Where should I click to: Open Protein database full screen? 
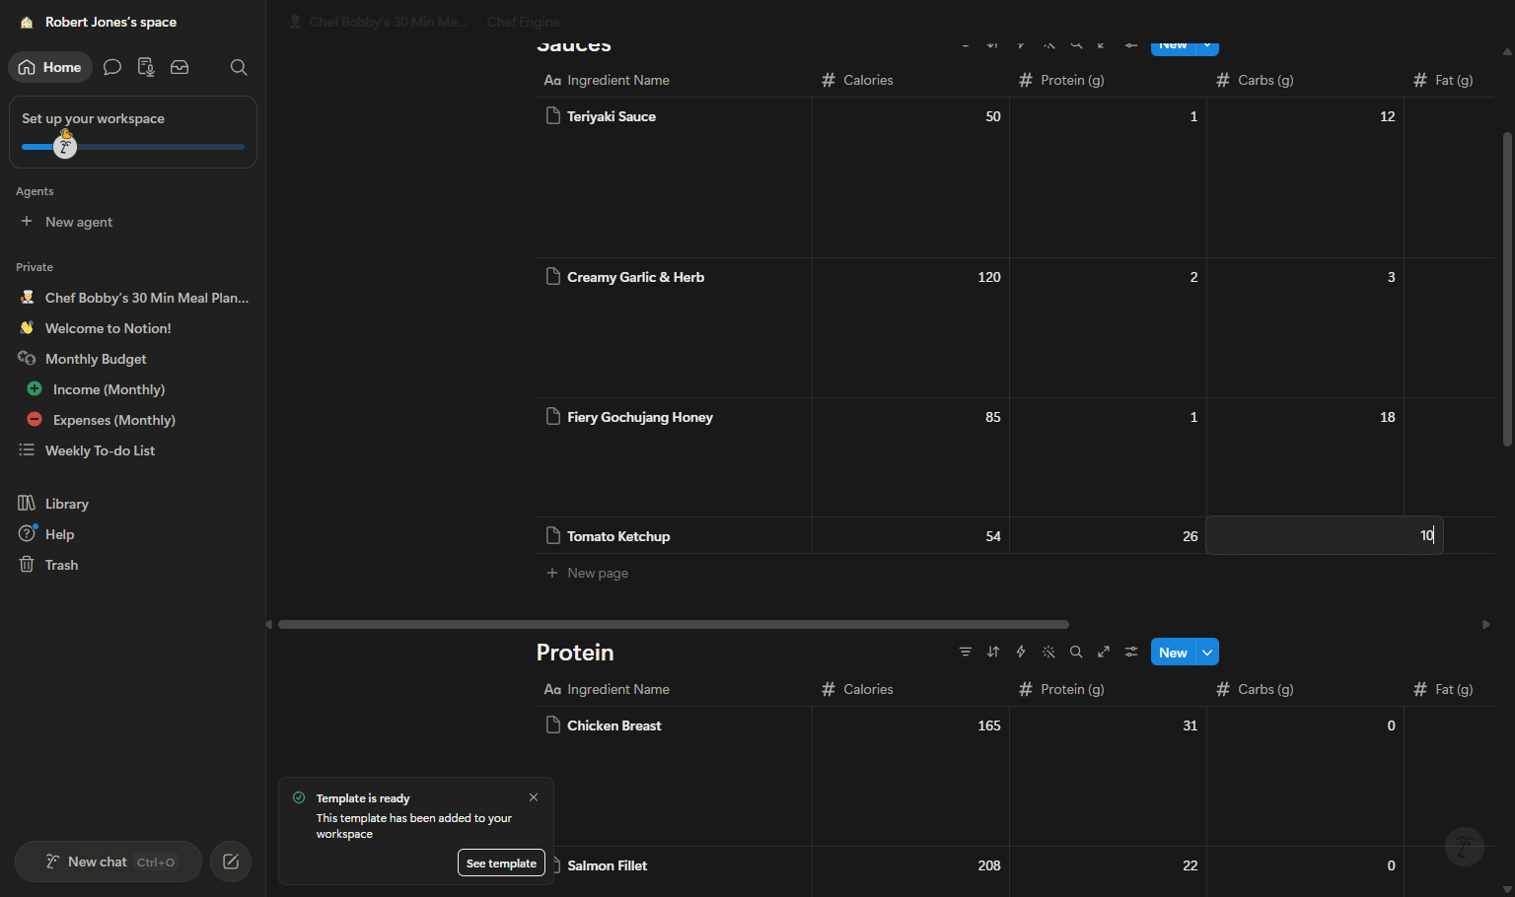[1104, 652]
